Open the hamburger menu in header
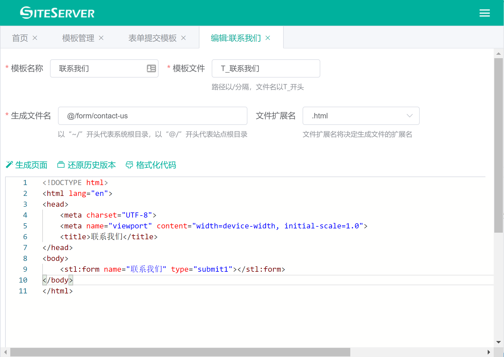Screen dimensions: 504x357 485,13
